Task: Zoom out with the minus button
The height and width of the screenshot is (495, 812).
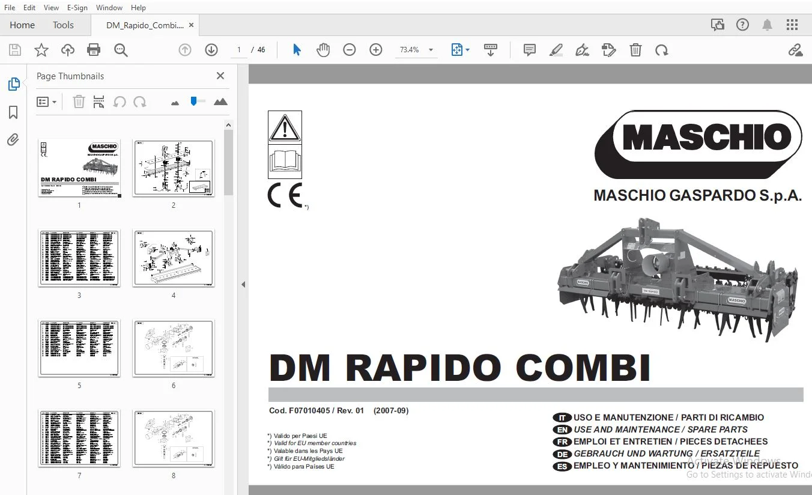Action: [x=350, y=50]
